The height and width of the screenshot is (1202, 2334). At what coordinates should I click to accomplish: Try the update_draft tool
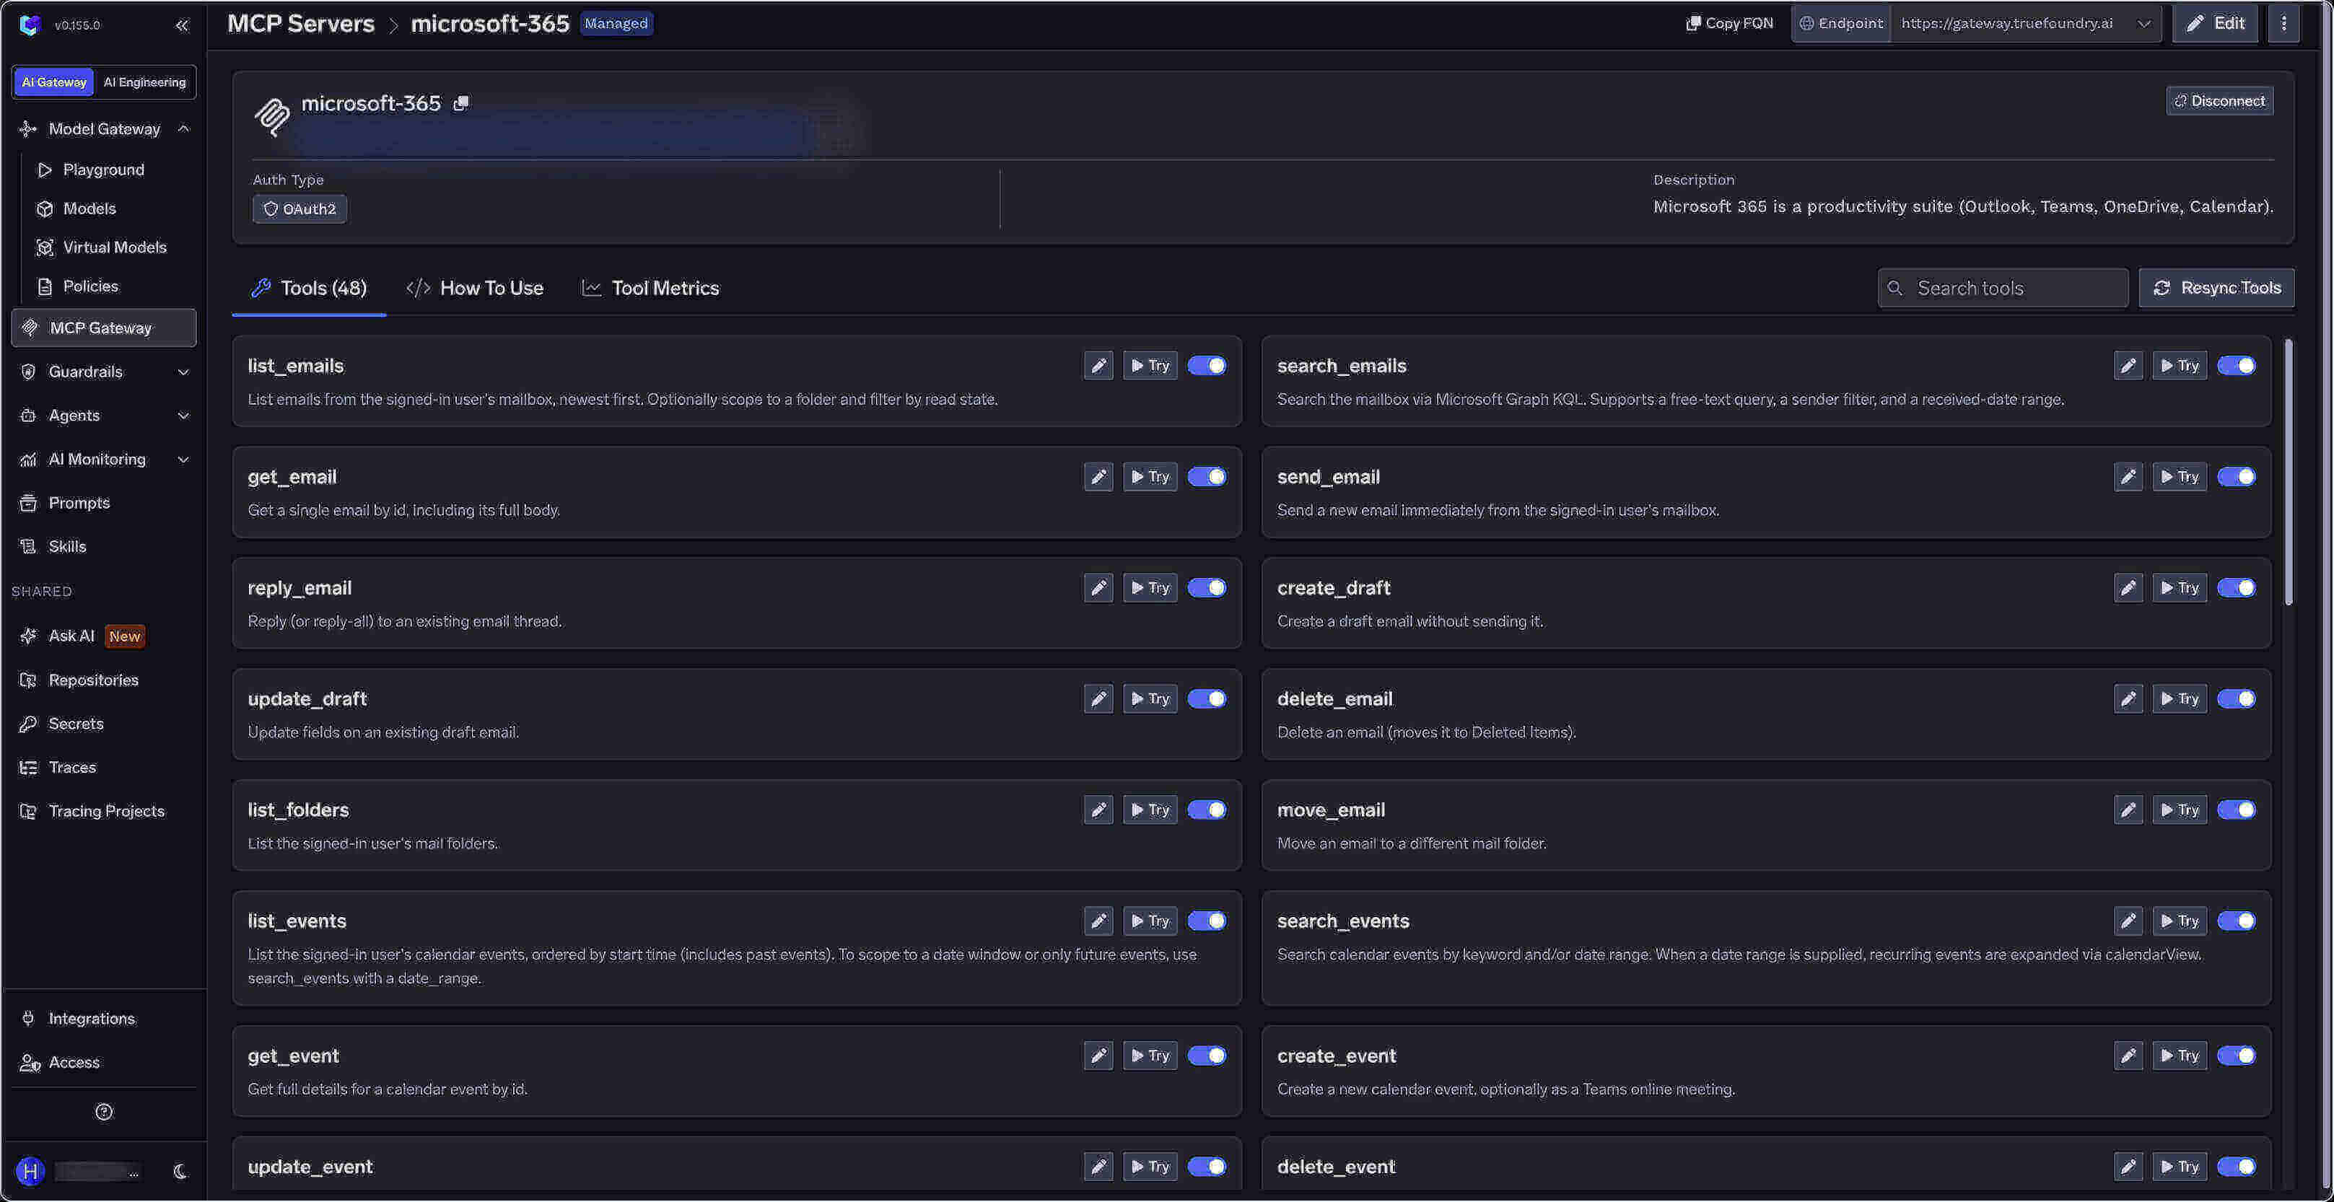[x=1150, y=698]
